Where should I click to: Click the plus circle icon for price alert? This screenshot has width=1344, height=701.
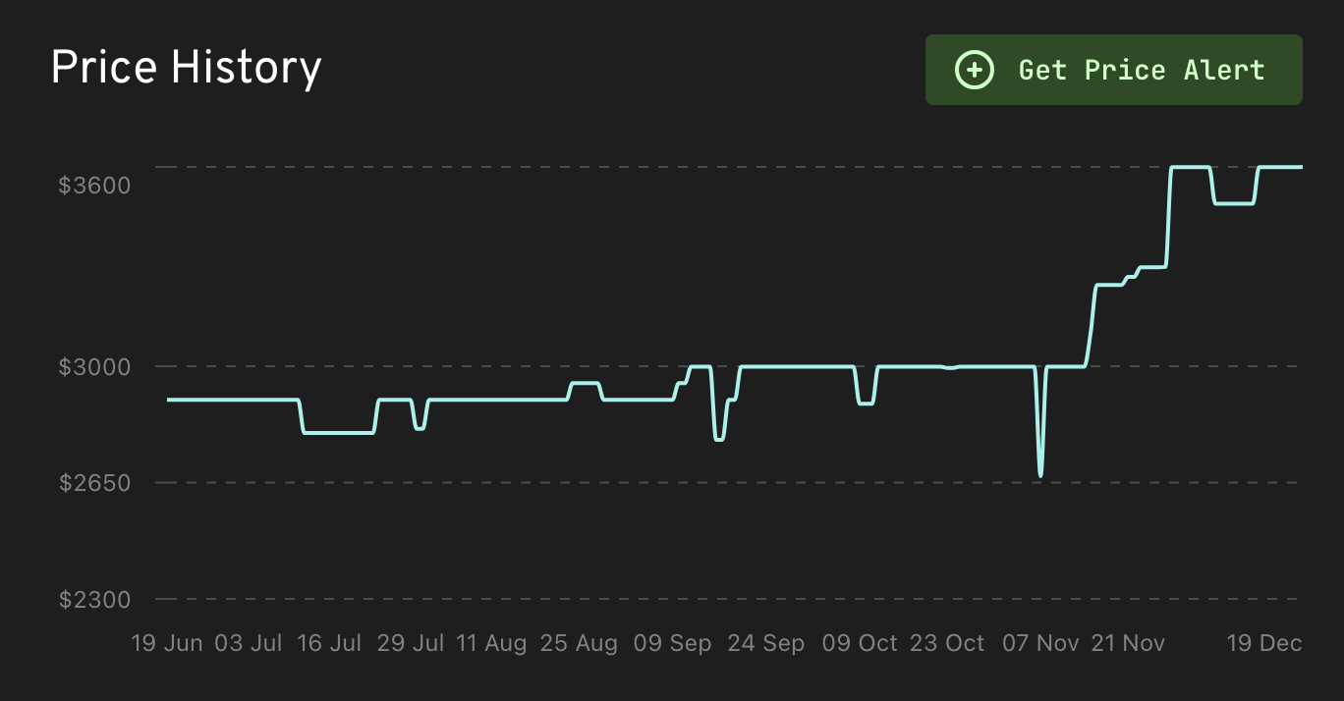click(x=974, y=70)
